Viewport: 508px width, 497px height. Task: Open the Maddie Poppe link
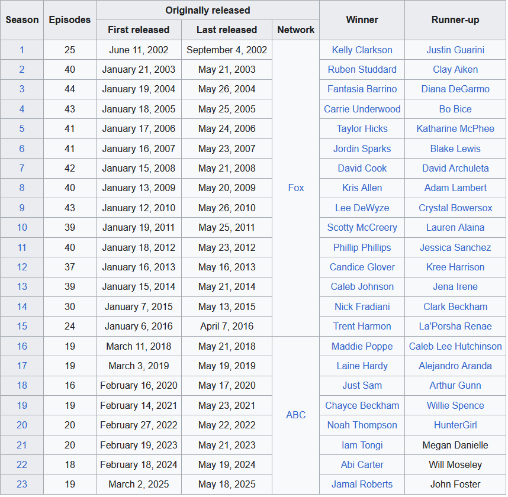pos(362,346)
